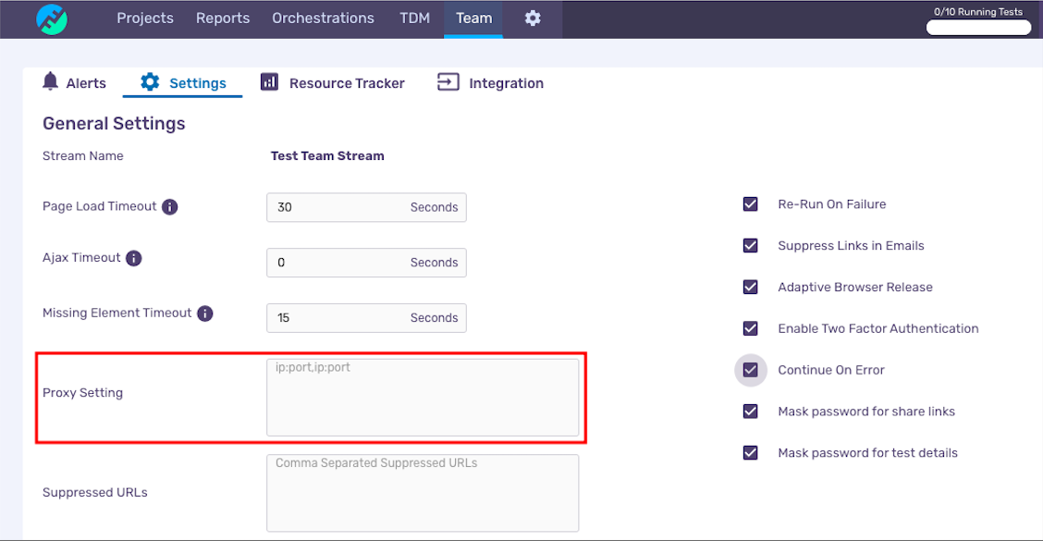Screen dimensions: 1043x541
Task: Switch to the Alerts tab
Action: pyautogui.click(x=74, y=82)
